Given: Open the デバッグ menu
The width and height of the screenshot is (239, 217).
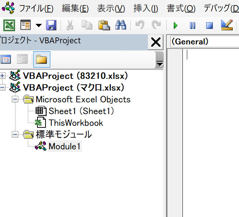Looking at the screenshot, I should click(x=221, y=8).
